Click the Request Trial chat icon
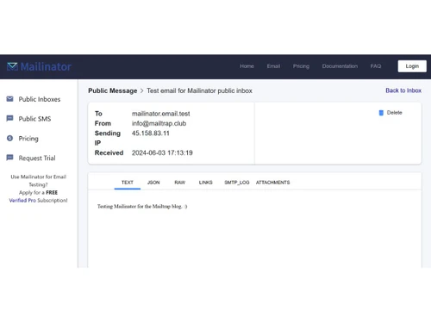Image resolution: width=431 pixels, height=323 pixels. (x=9, y=158)
